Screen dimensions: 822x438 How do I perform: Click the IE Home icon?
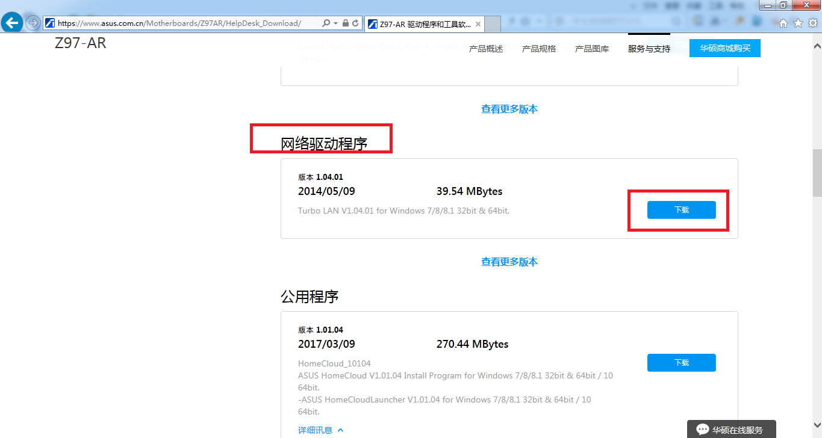[x=783, y=23]
